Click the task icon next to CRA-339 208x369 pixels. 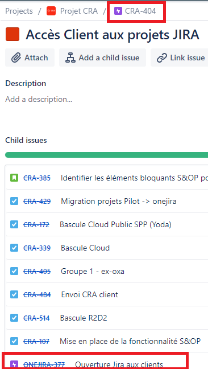point(14,248)
